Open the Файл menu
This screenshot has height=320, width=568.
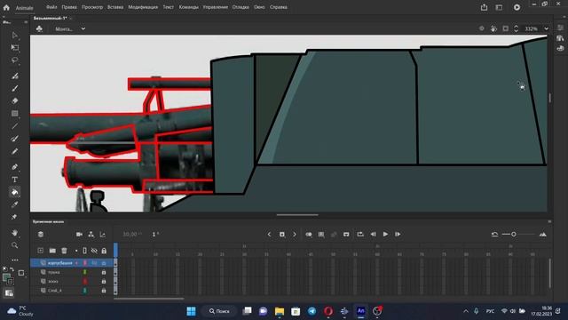pos(51,7)
